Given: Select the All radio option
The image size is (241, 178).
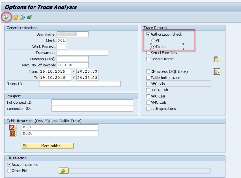Looking at the screenshot, I should [x=153, y=40].
